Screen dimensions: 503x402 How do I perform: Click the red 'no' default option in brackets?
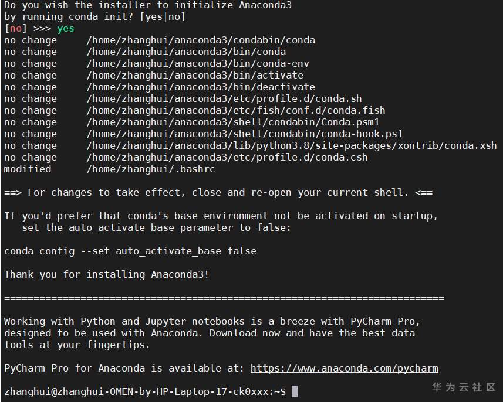pyautogui.click(x=16, y=29)
